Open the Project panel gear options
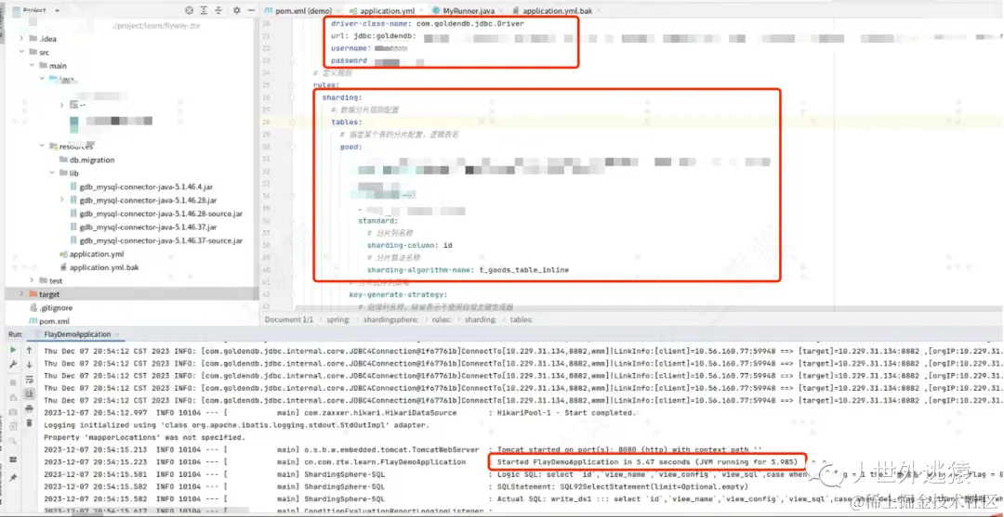The image size is (1004, 517). pyautogui.click(x=237, y=11)
